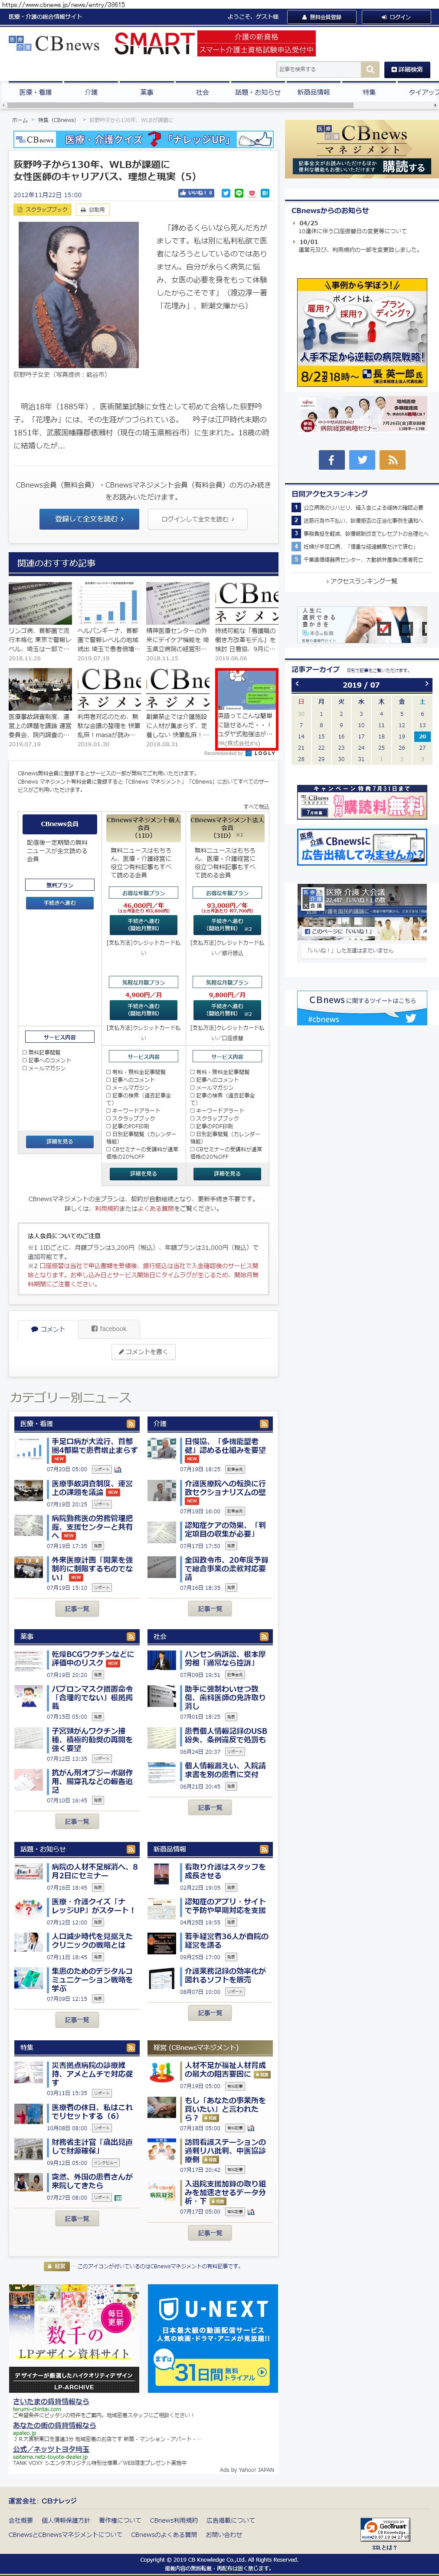Open the Facebook social icon in sidebar
This screenshot has width=439, height=2576.
[331, 460]
